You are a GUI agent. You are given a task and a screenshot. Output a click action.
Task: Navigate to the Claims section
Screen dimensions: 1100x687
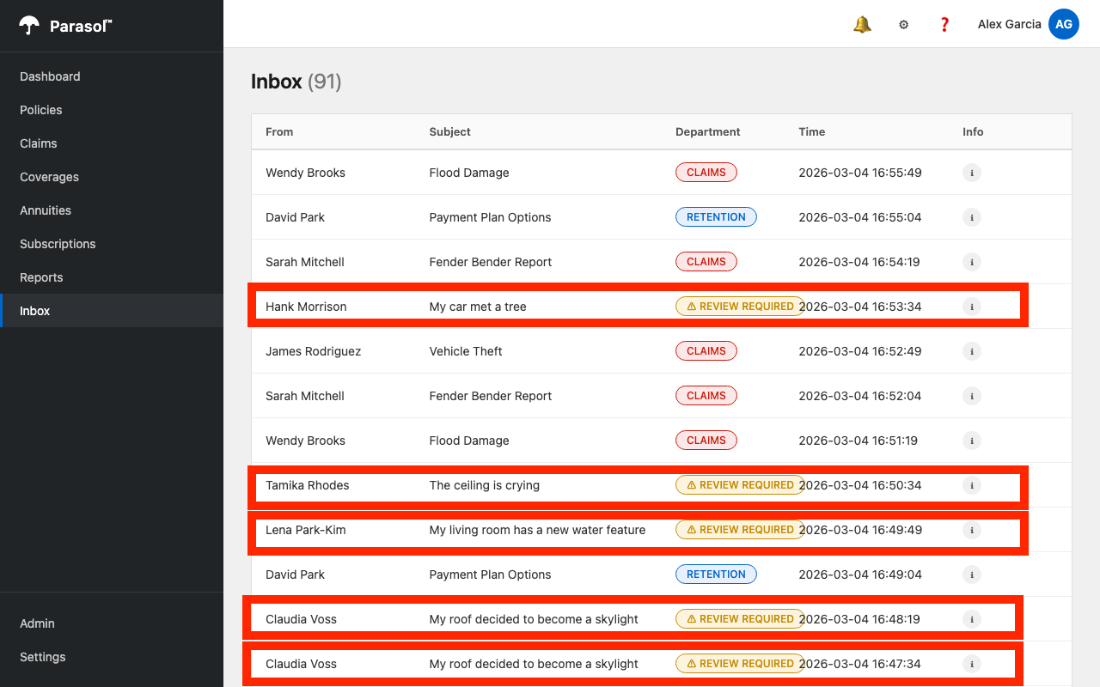tap(37, 143)
